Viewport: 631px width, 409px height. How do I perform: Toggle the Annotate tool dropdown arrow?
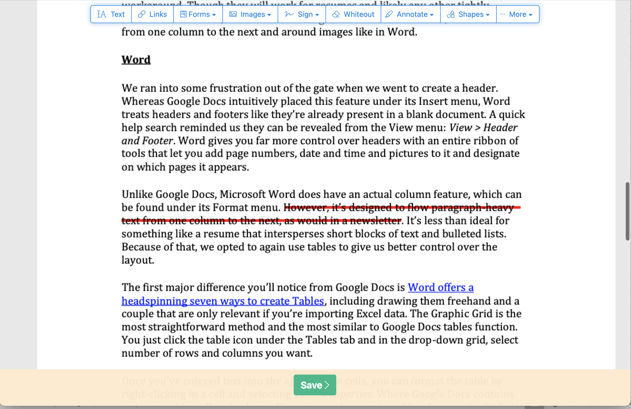(x=432, y=14)
